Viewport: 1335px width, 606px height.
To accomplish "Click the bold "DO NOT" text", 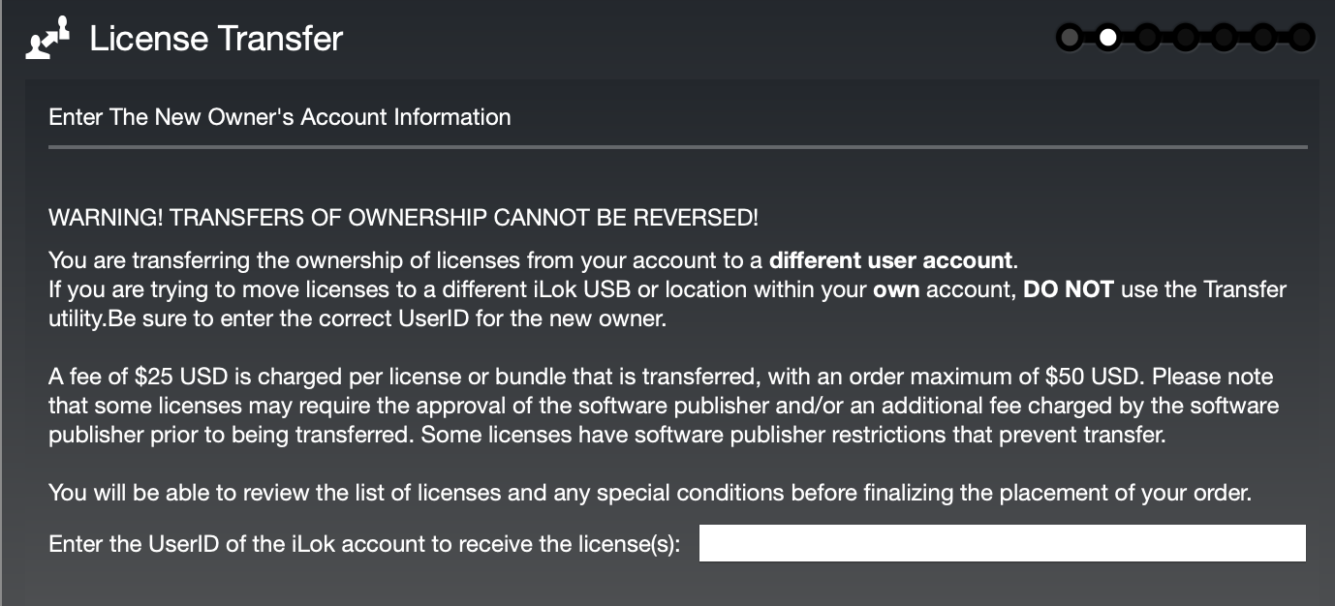I will point(1069,289).
